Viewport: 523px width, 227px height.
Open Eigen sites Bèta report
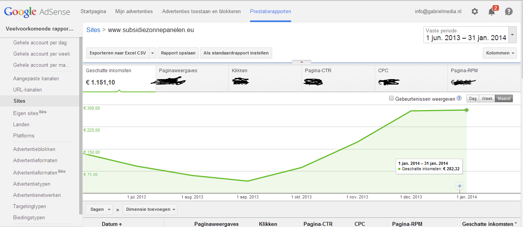coord(30,113)
